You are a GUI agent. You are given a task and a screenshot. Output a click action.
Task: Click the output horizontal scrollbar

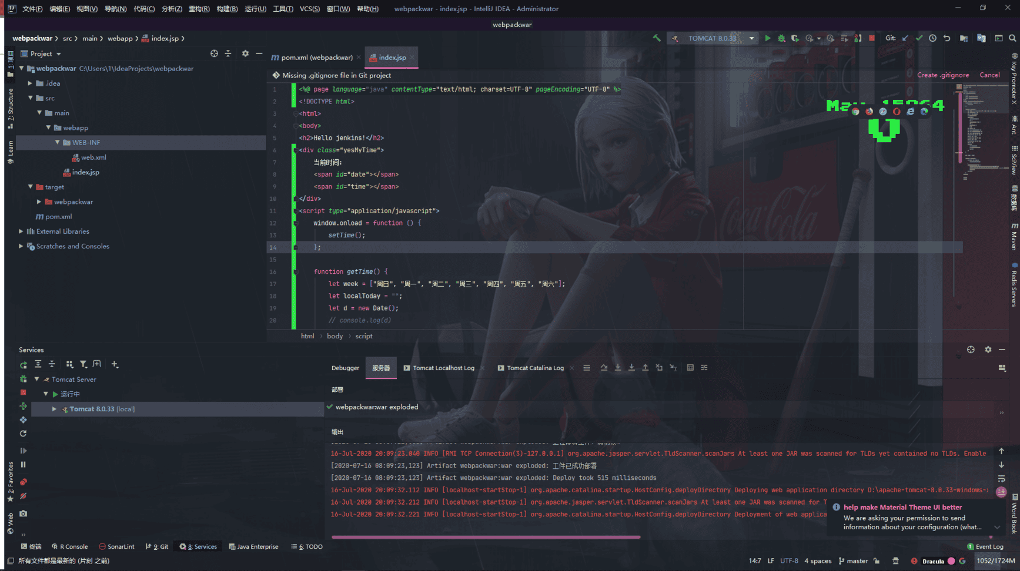tap(486, 537)
